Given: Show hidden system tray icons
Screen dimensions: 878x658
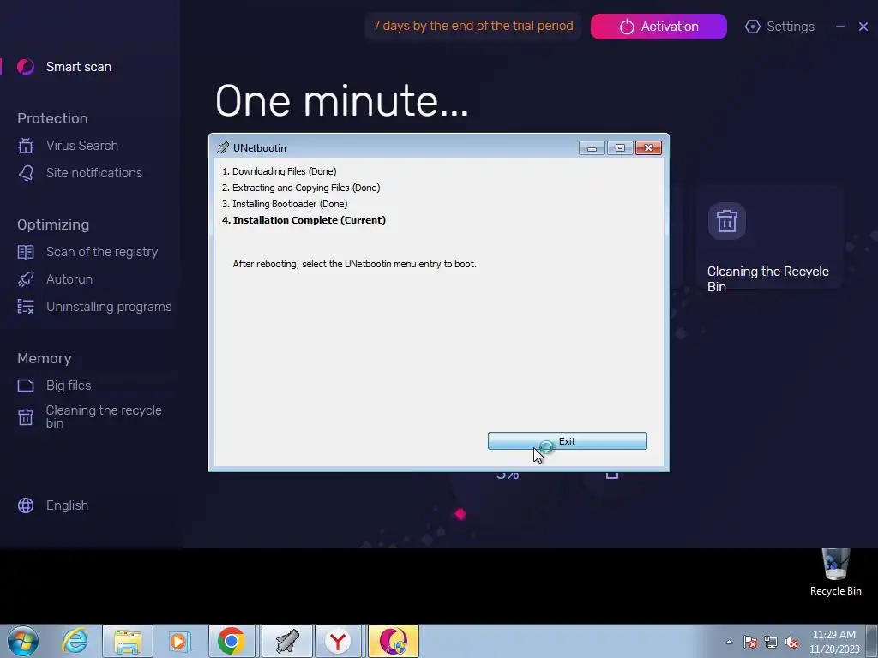Looking at the screenshot, I should point(729,643).
